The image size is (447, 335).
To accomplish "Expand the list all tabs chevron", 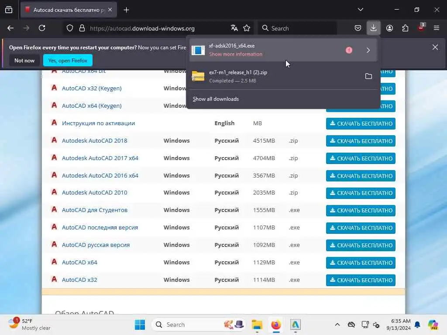I will pos(360,10).
